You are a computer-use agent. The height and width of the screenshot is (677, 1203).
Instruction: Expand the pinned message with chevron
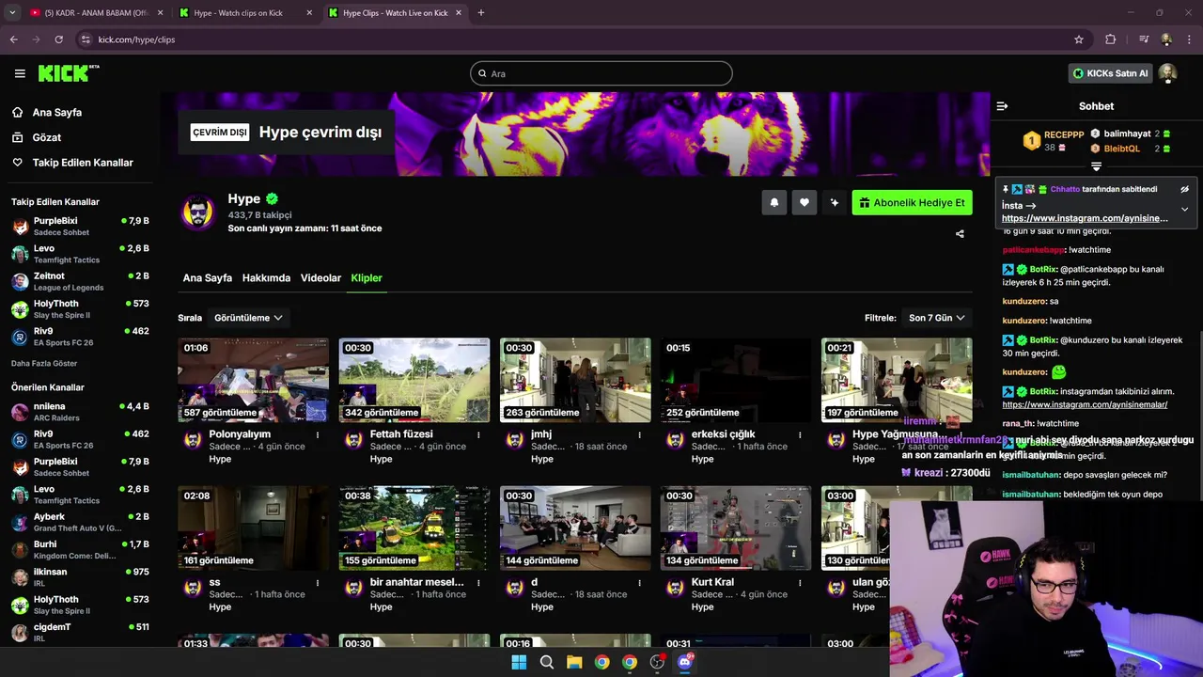1184,209
